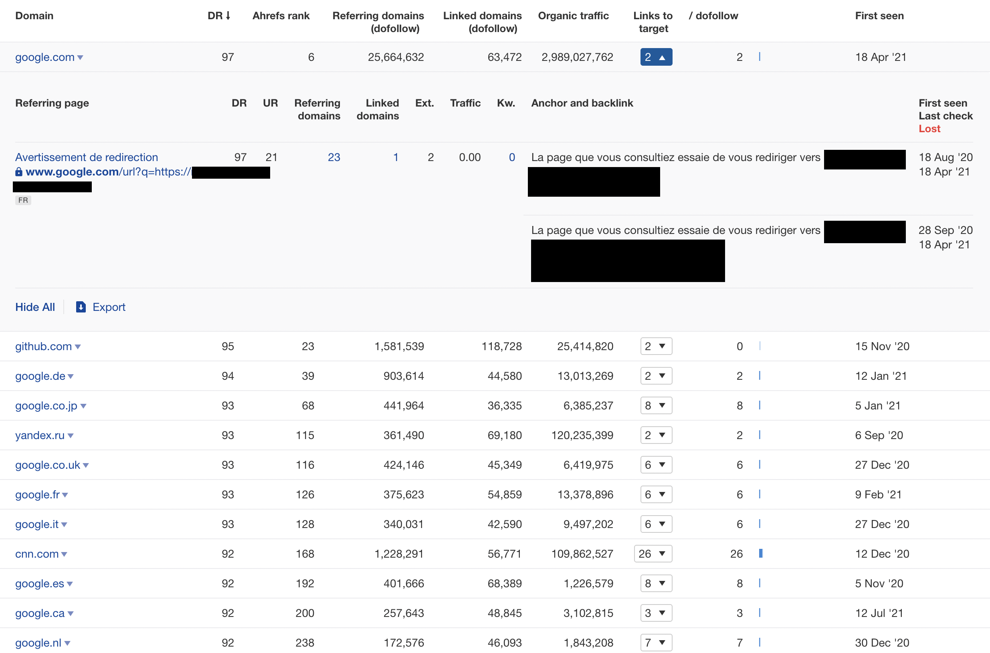Screen dimensions: 990x653
Task: Expand google.co.uk links to target dropdown
Action: 656,465
